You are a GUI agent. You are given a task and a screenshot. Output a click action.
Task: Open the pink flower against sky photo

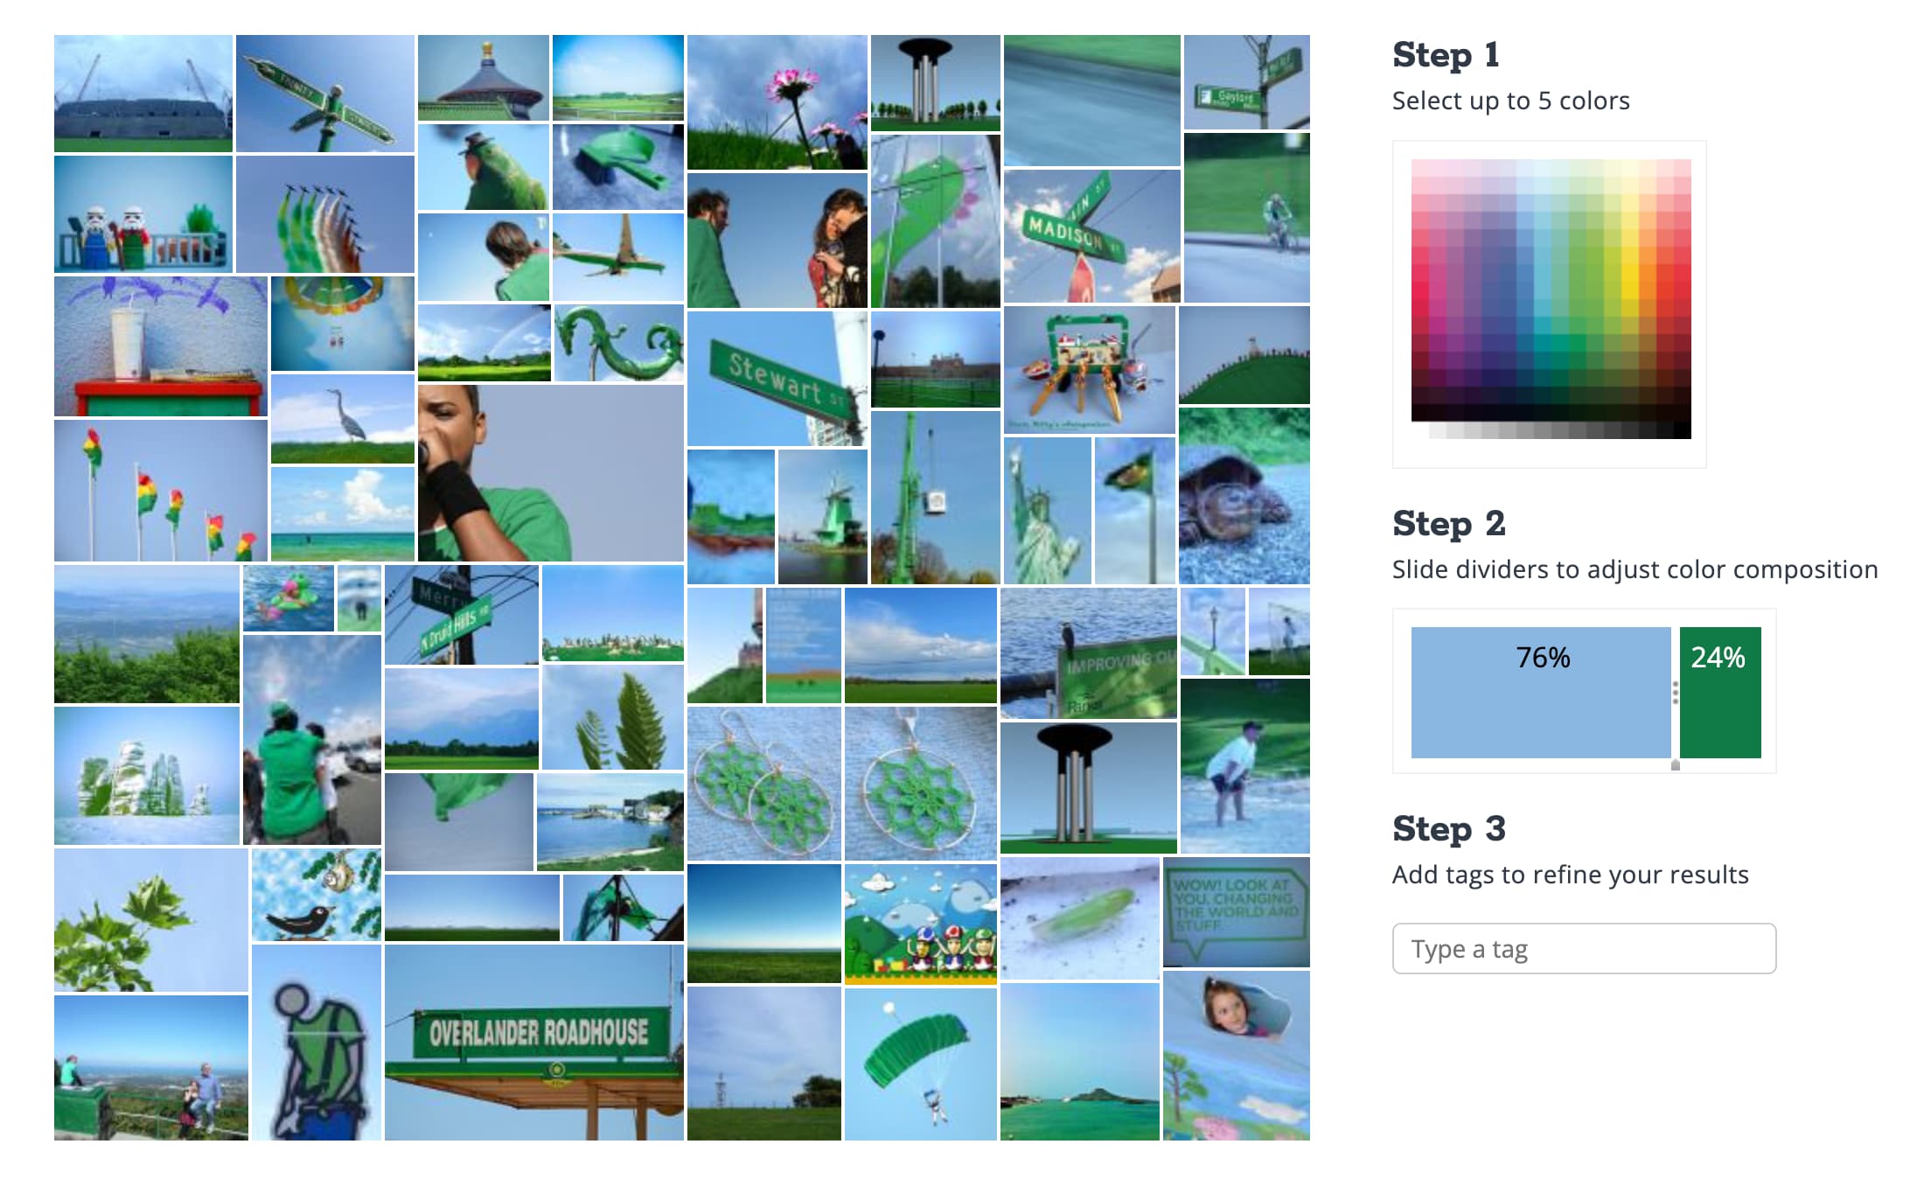tap(777, 102)
